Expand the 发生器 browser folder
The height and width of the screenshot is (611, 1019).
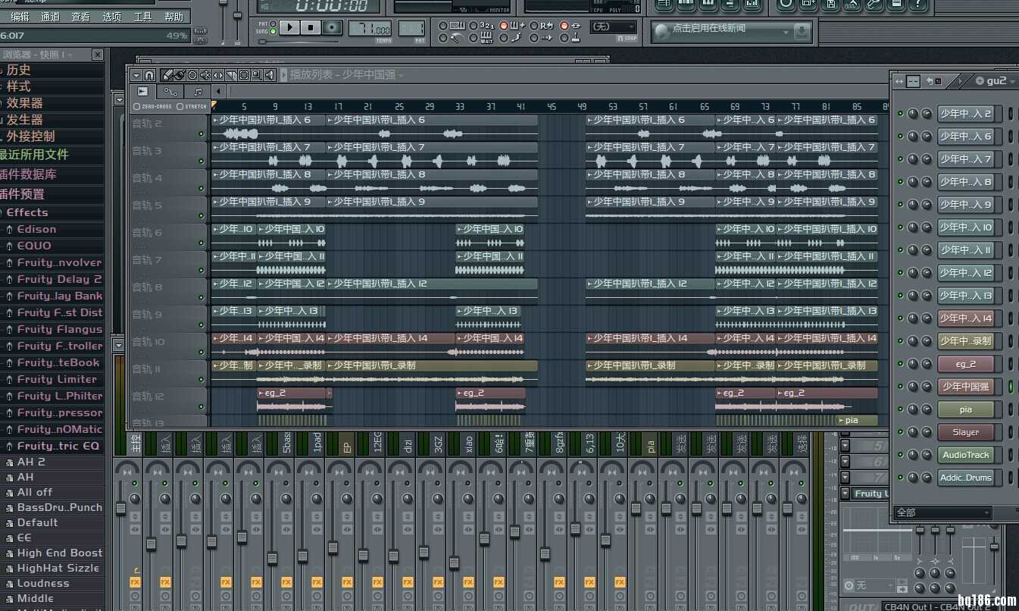coord(24,119)
